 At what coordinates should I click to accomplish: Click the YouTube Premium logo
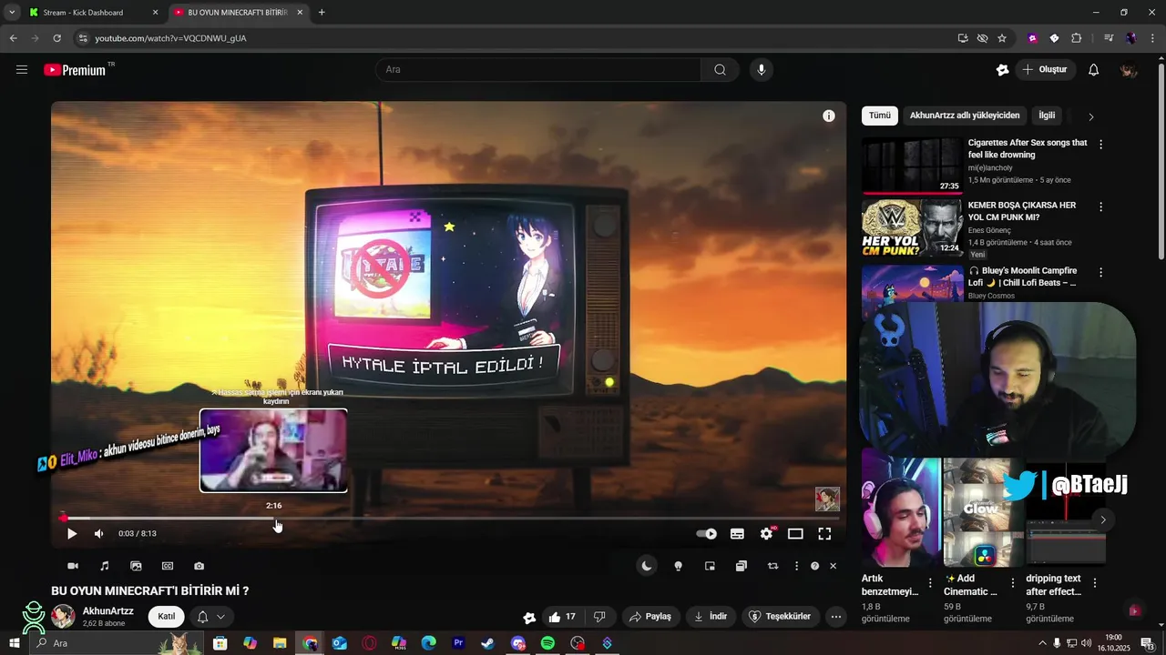pyautogui.click(x=75, y=70)
